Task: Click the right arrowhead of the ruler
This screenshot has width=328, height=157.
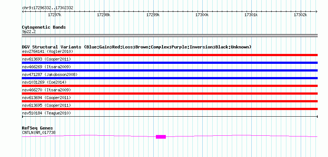Action: tap(317, 12)
